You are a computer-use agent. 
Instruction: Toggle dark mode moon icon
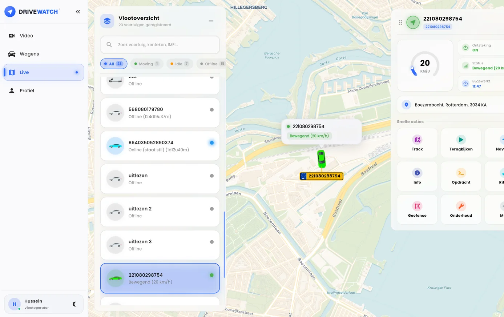point(74,304)
